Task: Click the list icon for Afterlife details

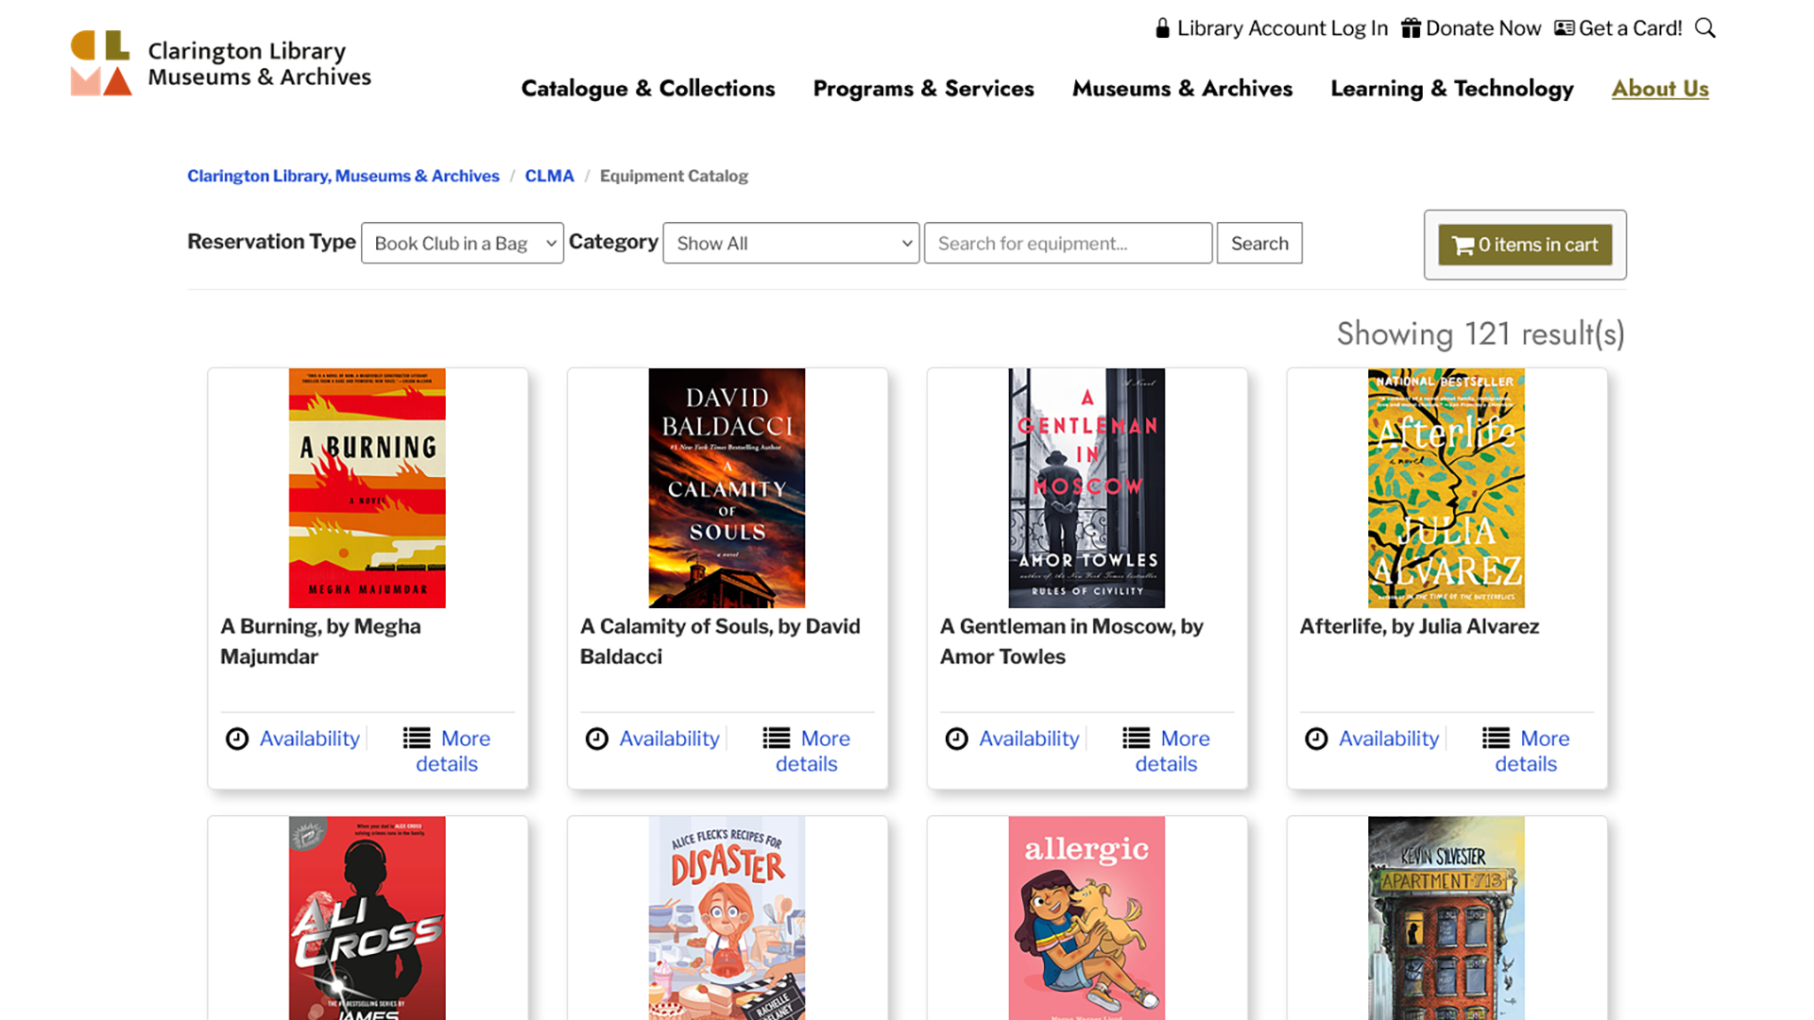Action: pyautogui.click(x=1497, y=738)
